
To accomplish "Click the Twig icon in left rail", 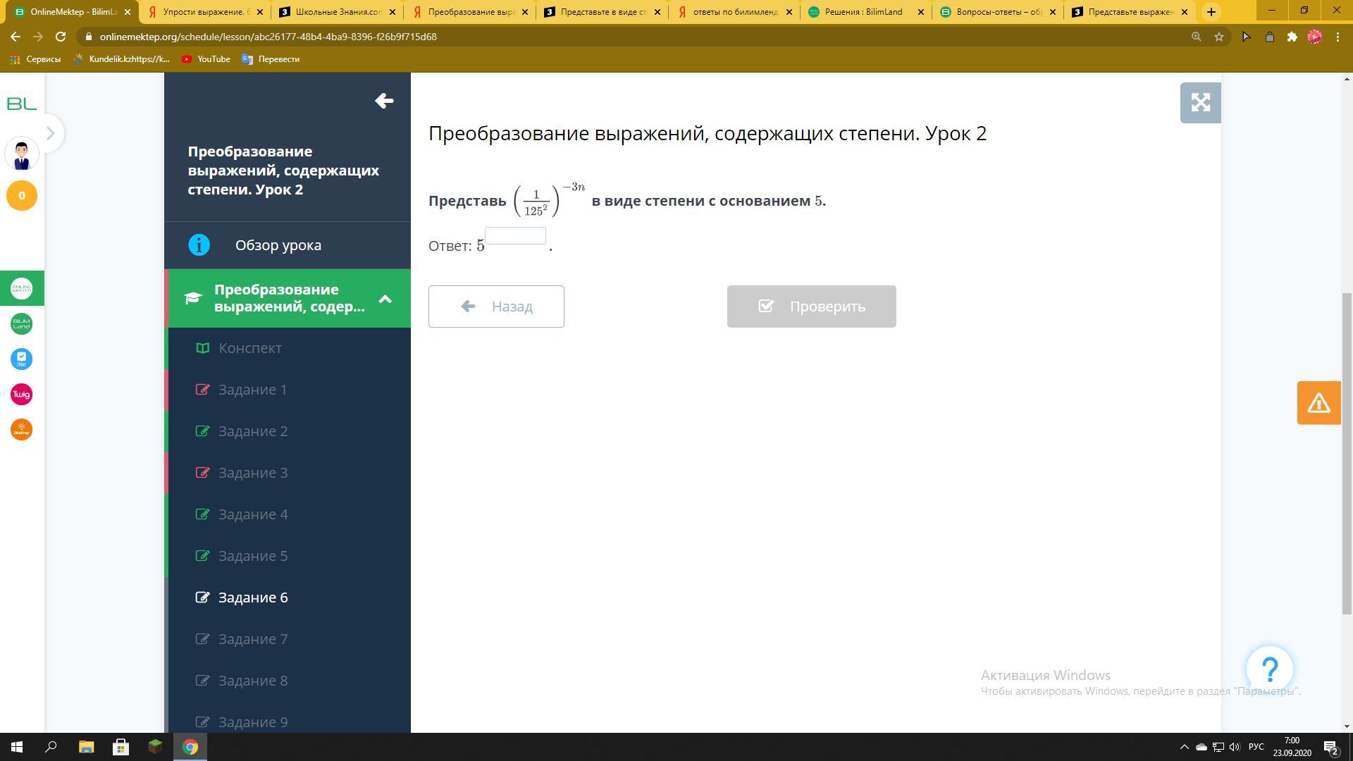I will 22,395.
